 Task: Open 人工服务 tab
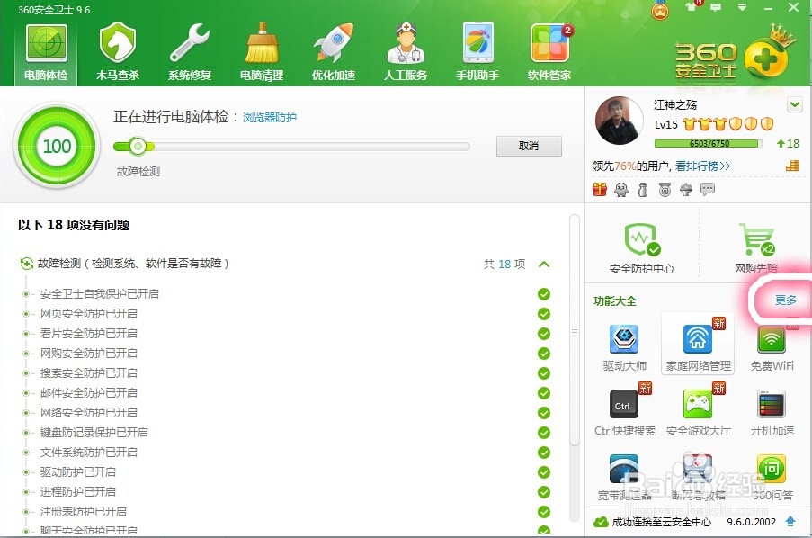point(406,53)
